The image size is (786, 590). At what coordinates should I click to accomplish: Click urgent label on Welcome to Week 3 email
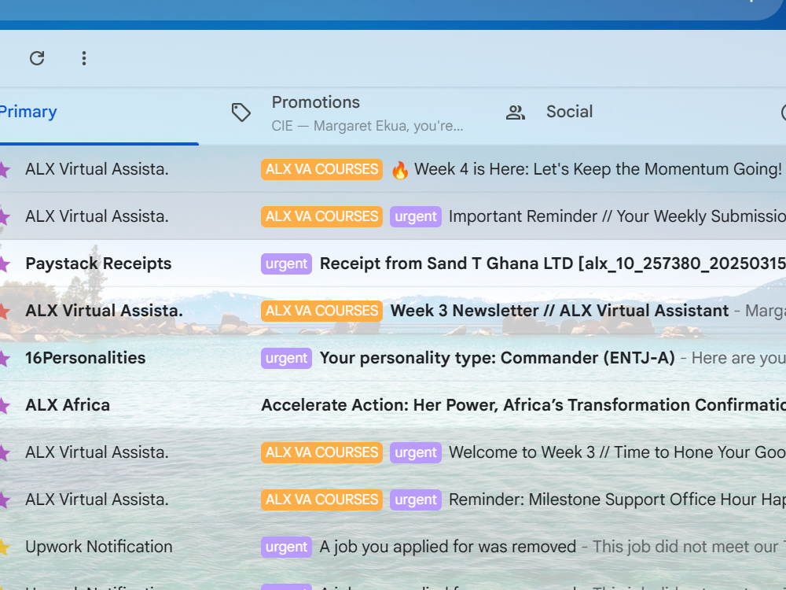click(416, 452)
